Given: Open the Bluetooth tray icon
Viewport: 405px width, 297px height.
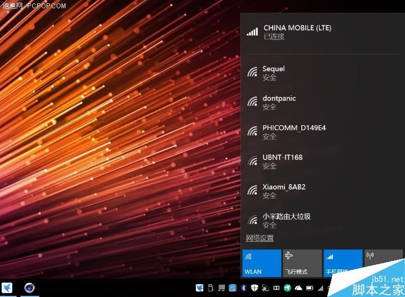Looking at the screenshot, I should pos(244,288).
